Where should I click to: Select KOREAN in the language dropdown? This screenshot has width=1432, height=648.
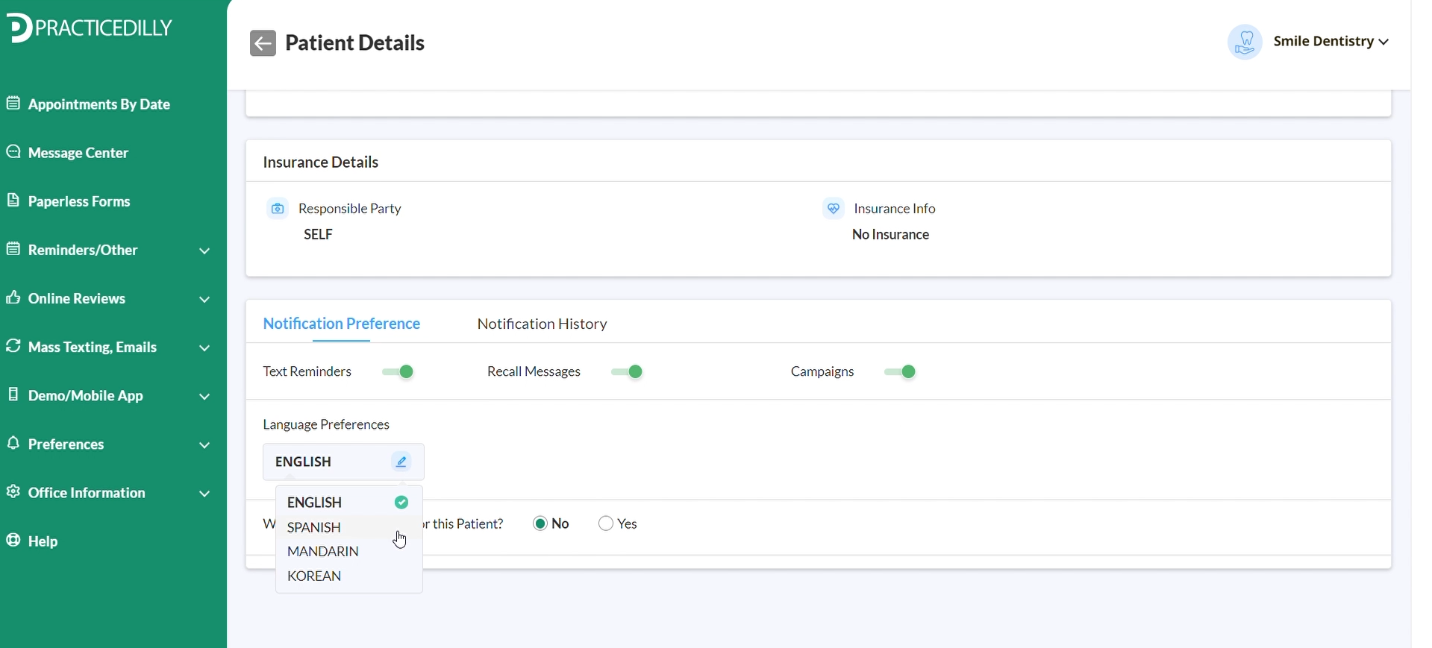pos(315,576)
